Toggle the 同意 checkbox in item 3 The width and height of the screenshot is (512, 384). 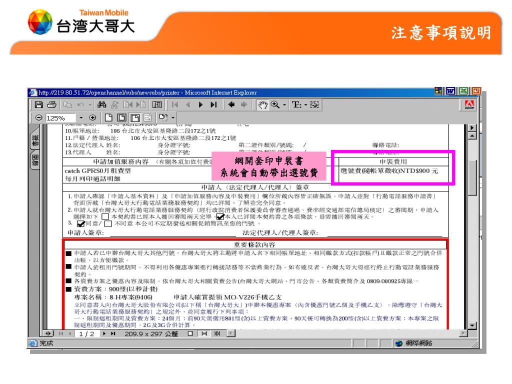point(80,223)
